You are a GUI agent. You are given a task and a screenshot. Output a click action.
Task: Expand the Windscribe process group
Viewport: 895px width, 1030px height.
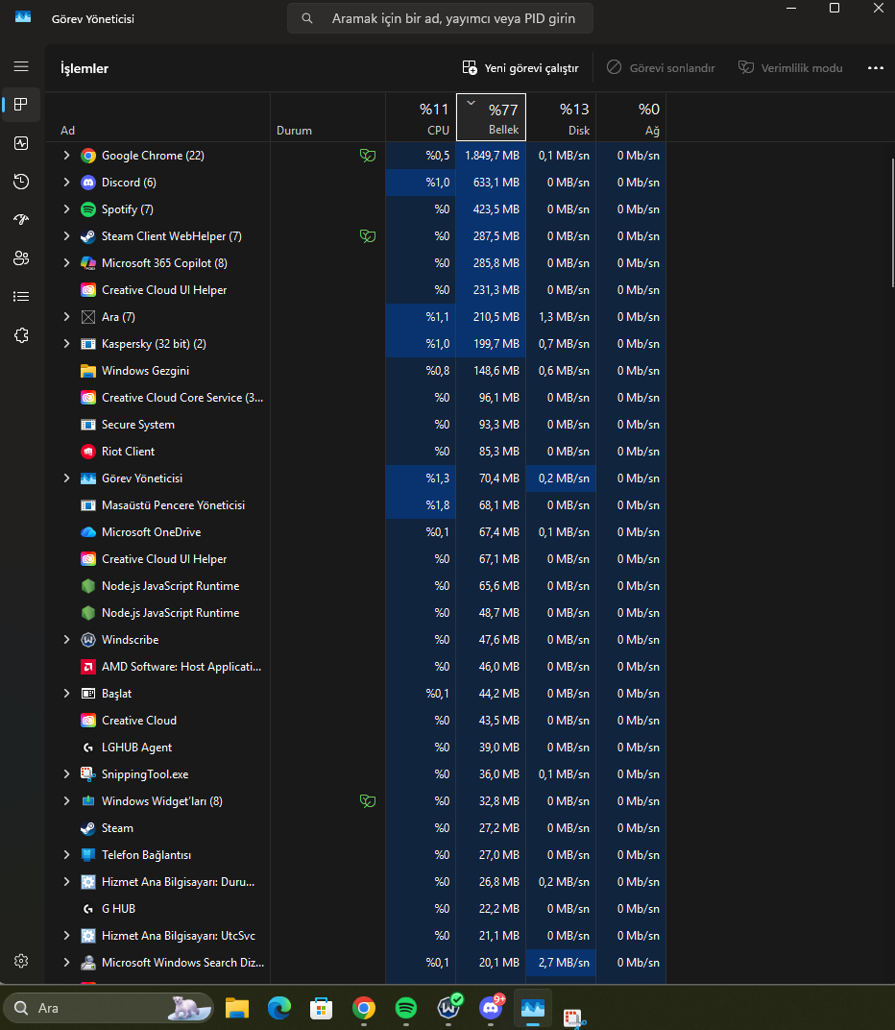66,640
